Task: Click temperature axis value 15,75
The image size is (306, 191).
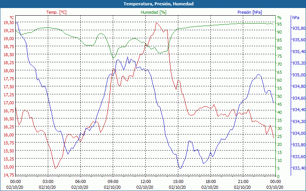Action: click(x=9, y=143)
